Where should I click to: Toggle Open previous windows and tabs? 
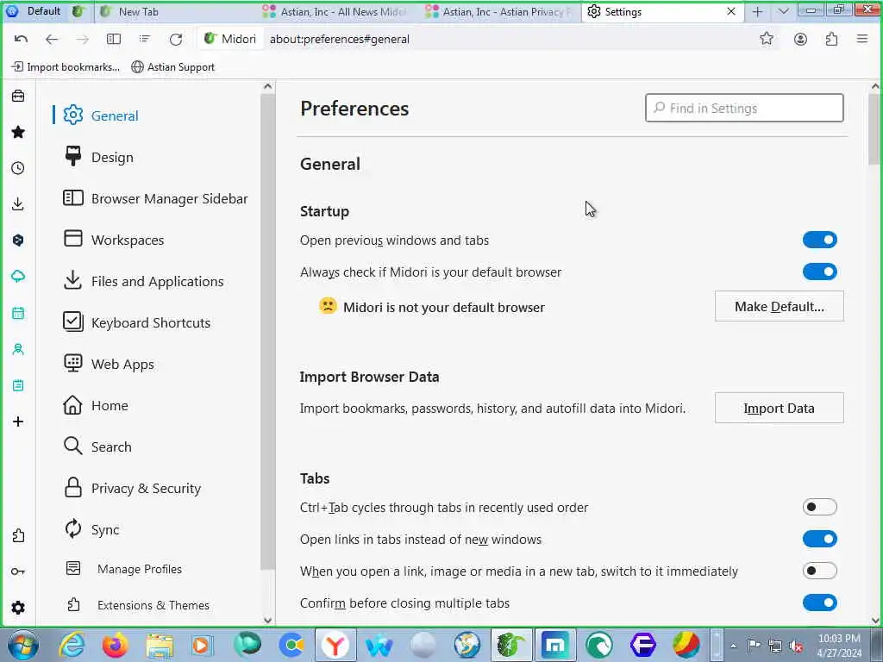(819, 240)
